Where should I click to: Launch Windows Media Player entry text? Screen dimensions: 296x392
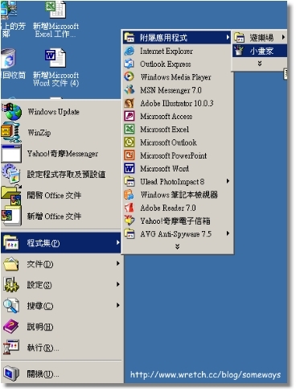point(176,77)
